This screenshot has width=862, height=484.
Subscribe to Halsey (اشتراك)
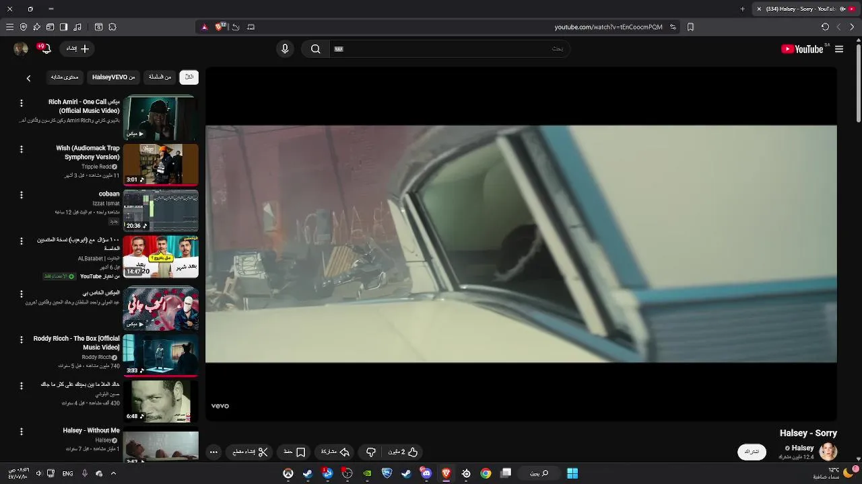[752, 452]
